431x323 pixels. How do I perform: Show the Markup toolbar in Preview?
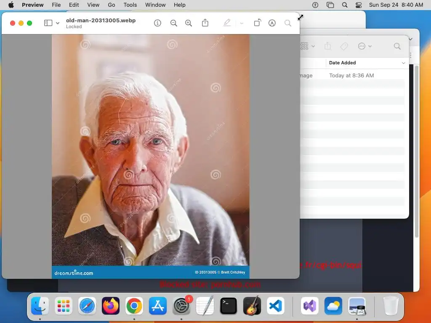click(x=272, y=23)
